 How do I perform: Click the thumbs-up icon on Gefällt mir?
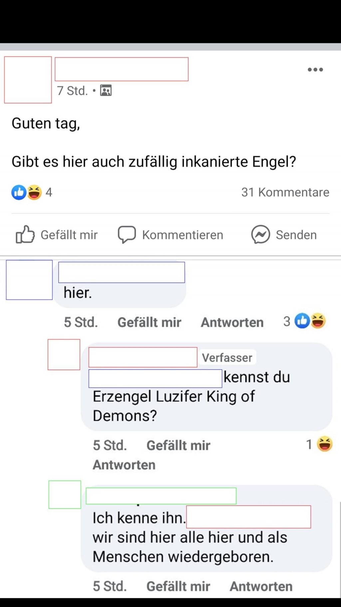click(x=25, y=234)
